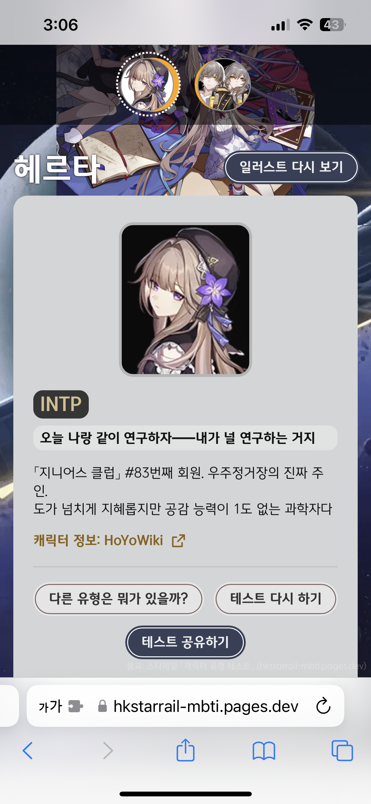Tap Safari forward arrow
371x804 pixels.
[108, 751]
